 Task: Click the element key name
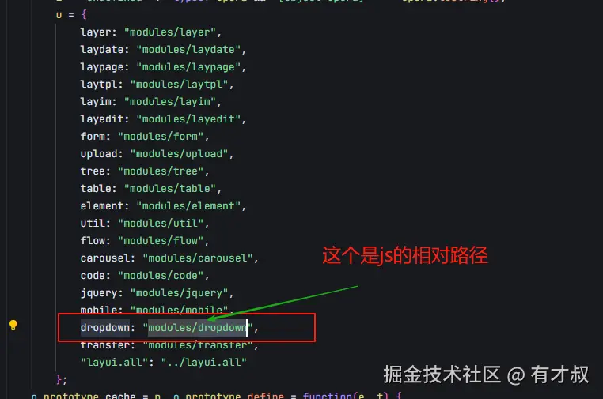click(101, 206)
